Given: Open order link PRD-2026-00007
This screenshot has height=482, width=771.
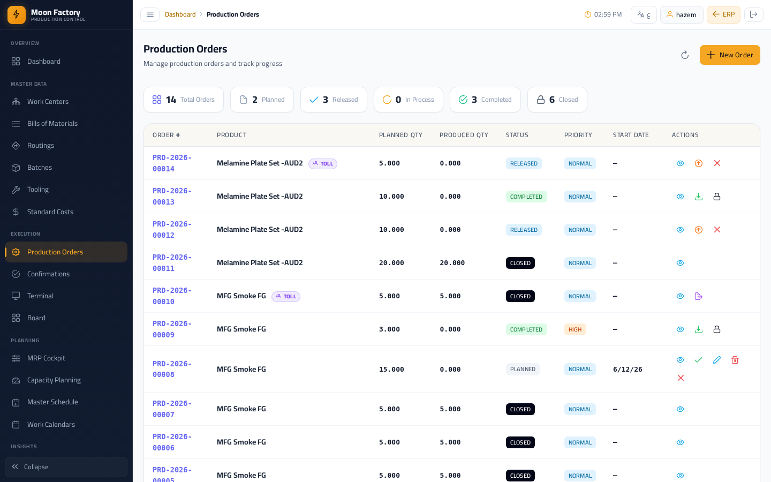Looking at the screenshot, I should [172, 409].
